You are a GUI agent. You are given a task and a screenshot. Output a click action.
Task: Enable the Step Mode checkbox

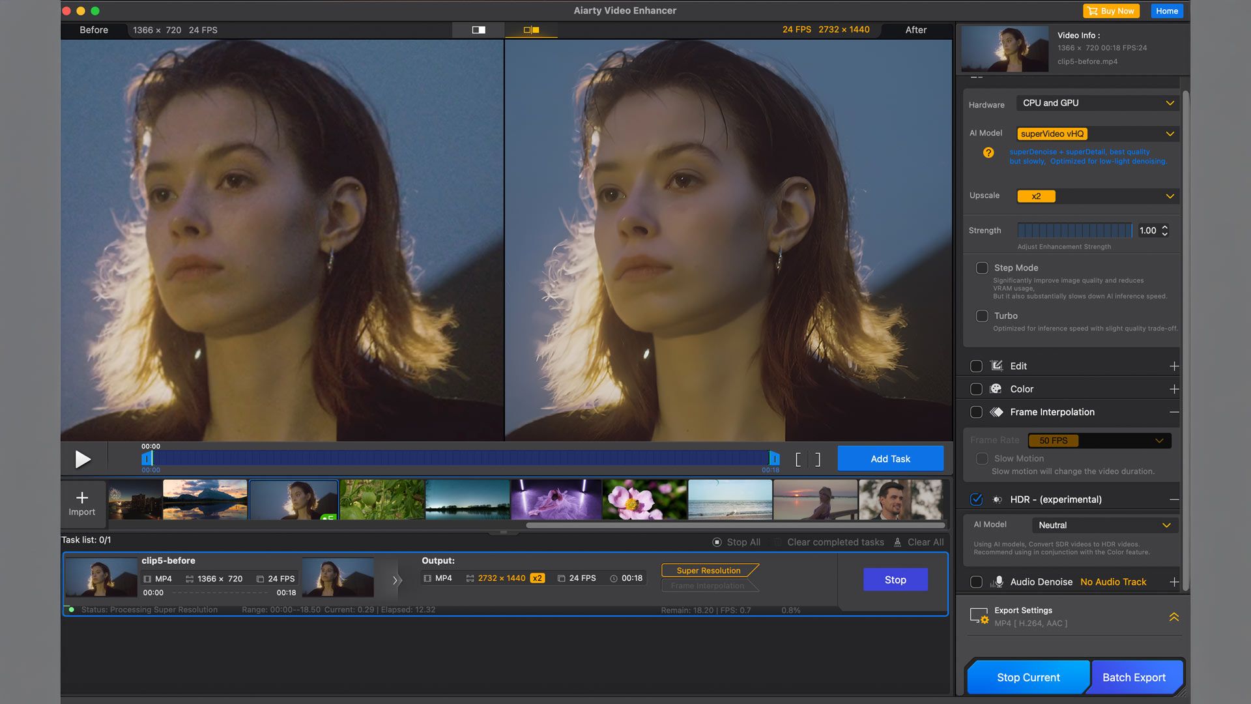coord(982,268)
